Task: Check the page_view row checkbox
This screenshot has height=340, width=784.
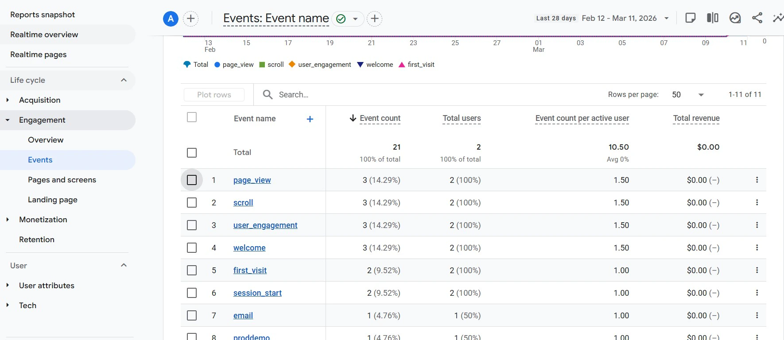Action: coord(192,180)
